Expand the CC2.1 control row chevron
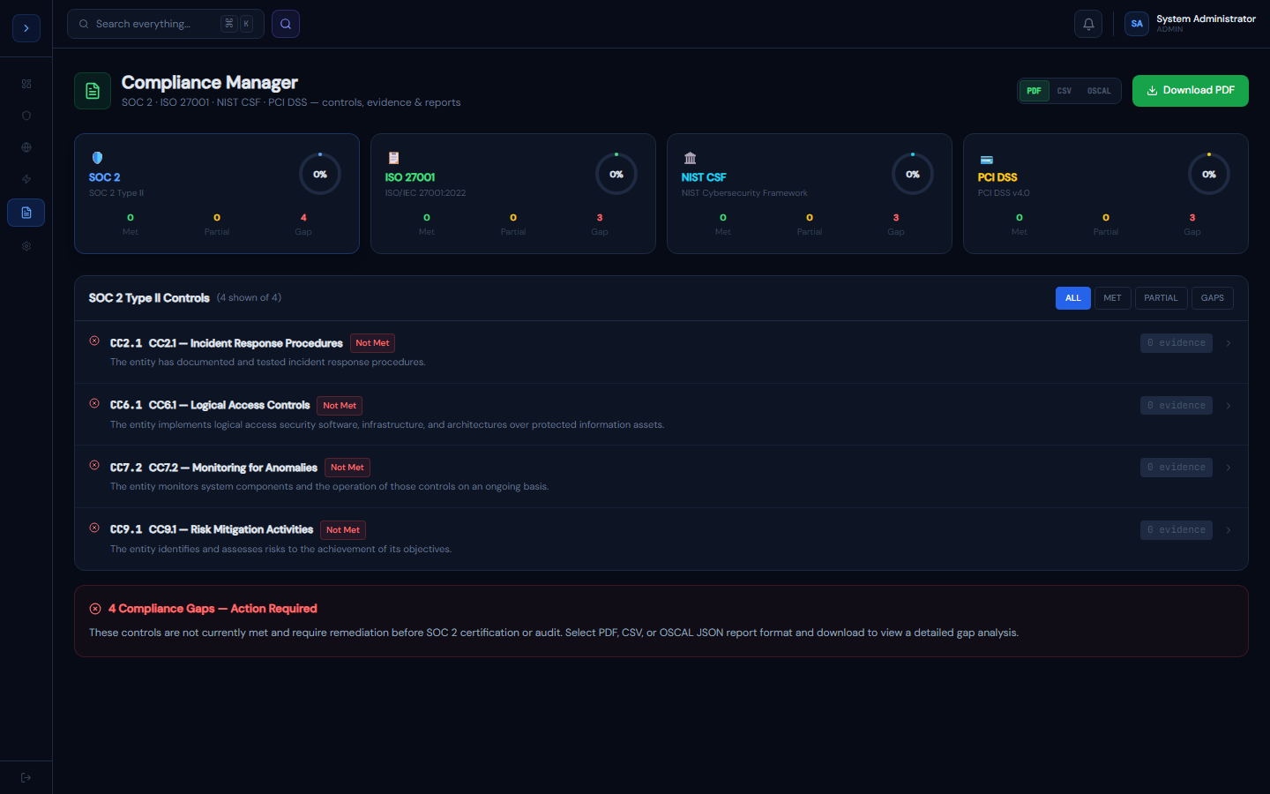Viewport: 1270px width, 794px height. coord(1229,343)
